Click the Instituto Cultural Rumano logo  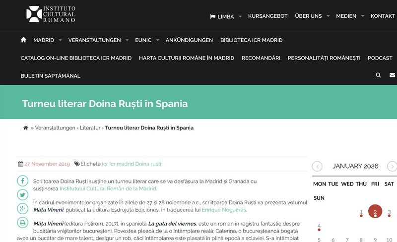(x=51, y=14)
